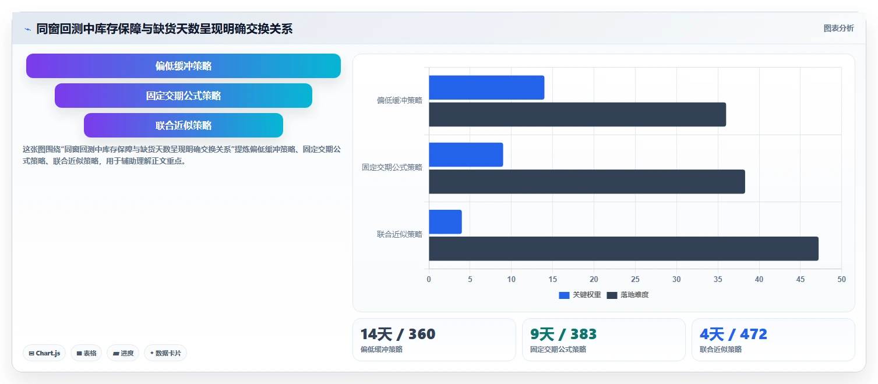
Task: Click the 数据卡片 tag chip
Action: 165,353
